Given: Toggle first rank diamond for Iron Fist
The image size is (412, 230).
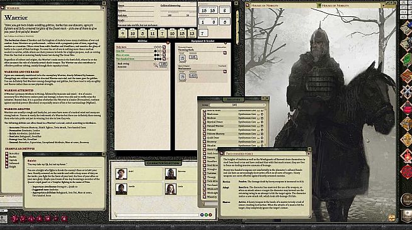Looking at the screenshot, I should [x=156, y=51].
